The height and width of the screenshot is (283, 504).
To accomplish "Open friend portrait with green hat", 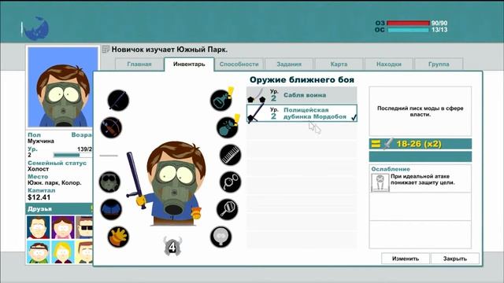I will (x=39, y=252).
